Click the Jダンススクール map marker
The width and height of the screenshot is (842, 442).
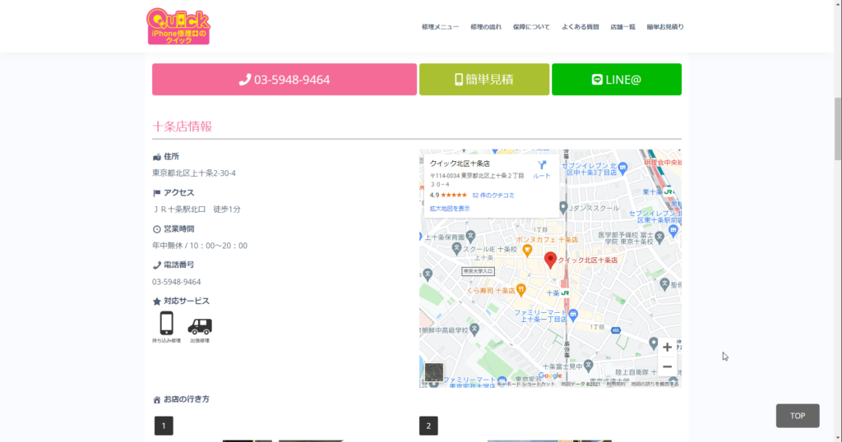[562, 208]
